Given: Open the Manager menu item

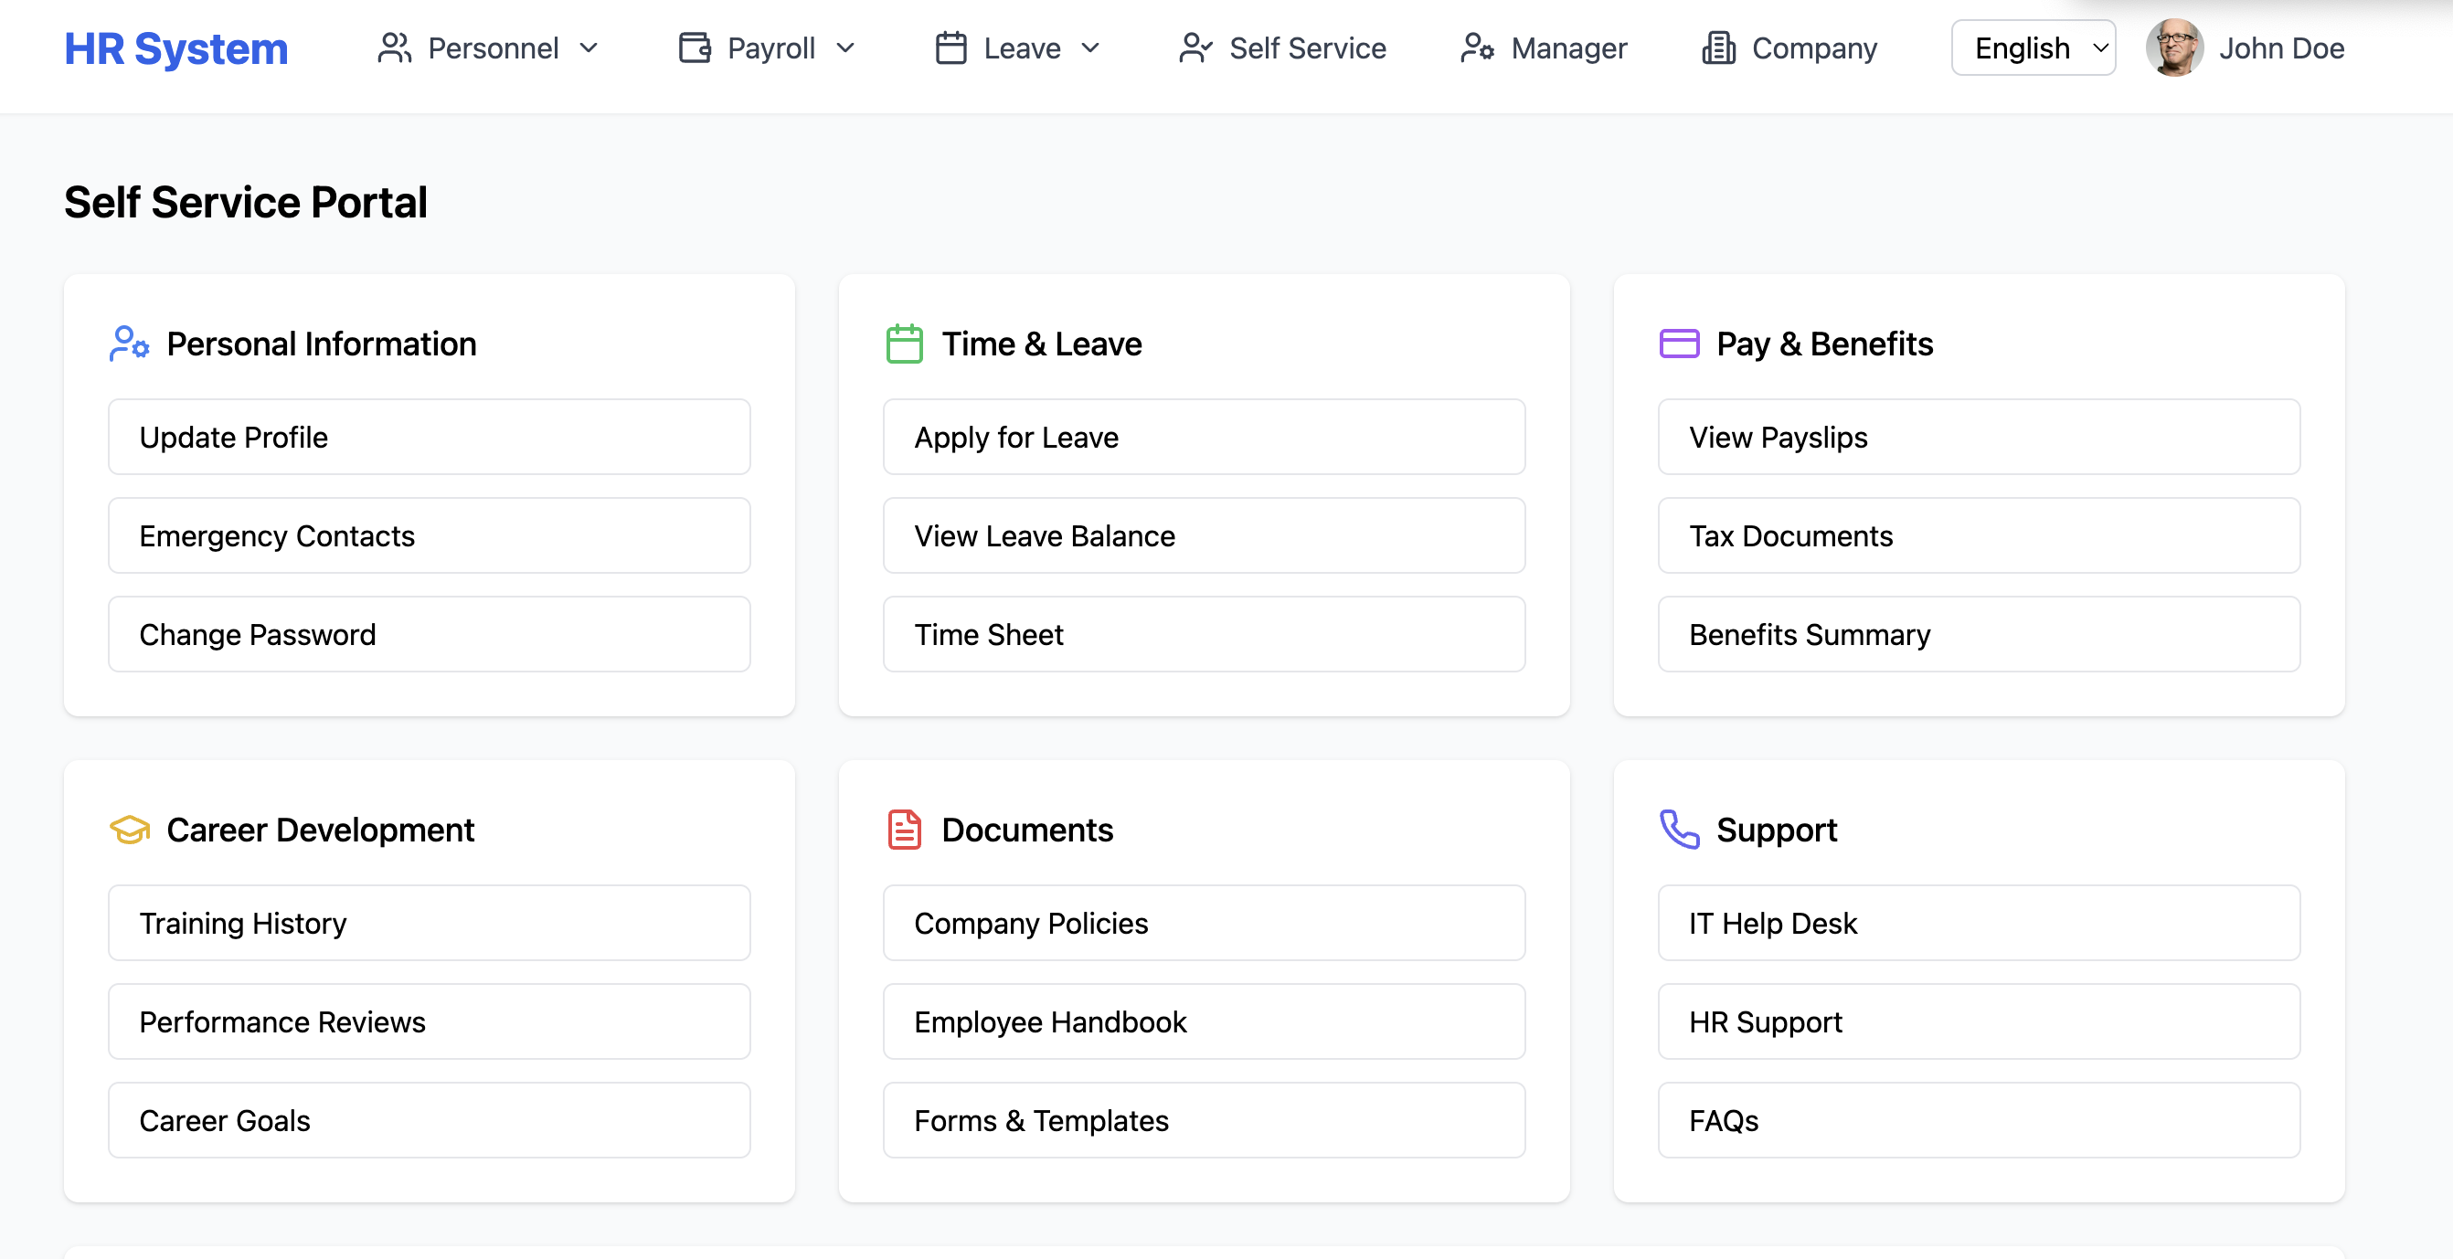Looking at the screenshot, I should click(x=1544, y=48).
